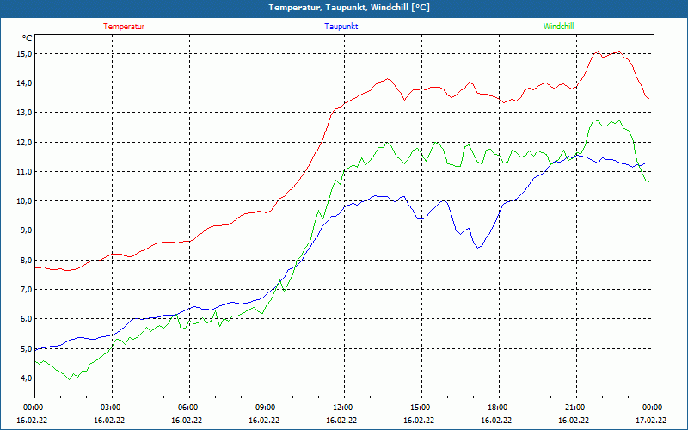
Task: Click the blue Taupunkt legend label
Action: point(341,27)
